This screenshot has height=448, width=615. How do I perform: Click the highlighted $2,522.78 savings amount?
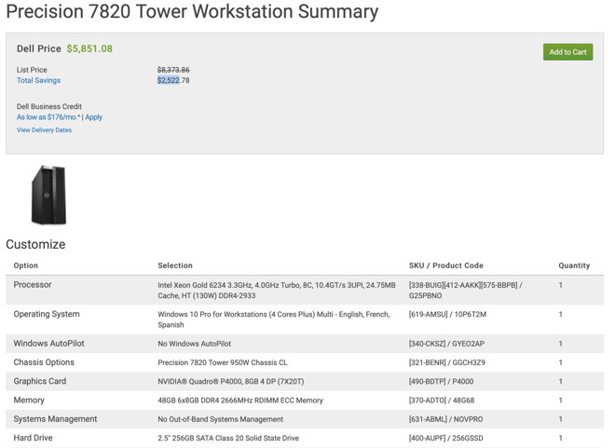pyautogui.click(x=173, y=80)
